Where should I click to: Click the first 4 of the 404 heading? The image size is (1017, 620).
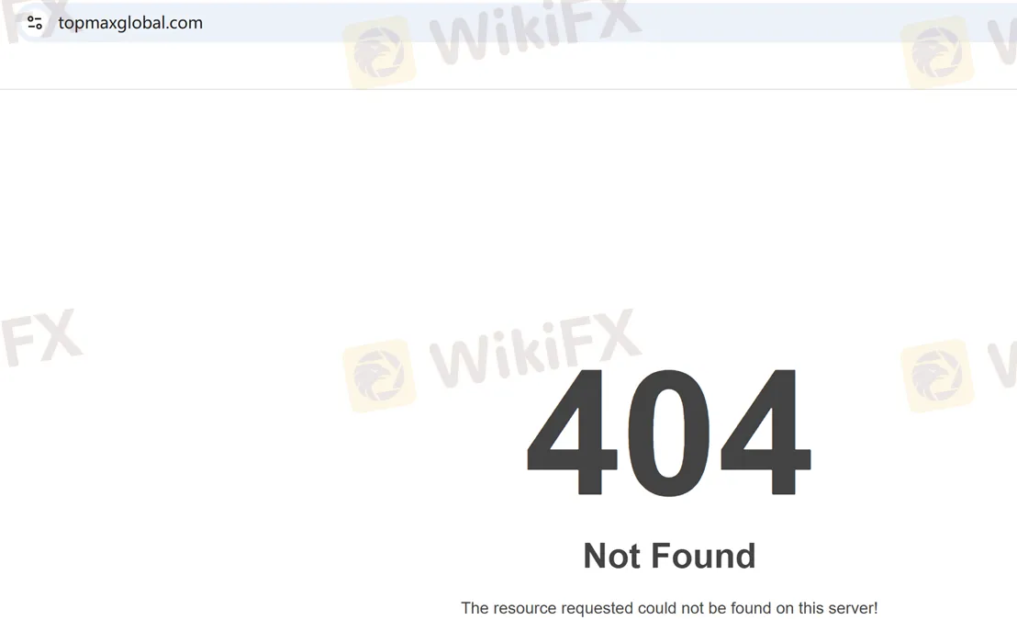click(572, 432)
